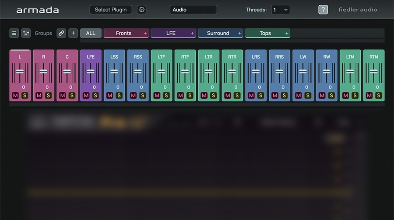Screen dimensions: 394x220
Task: Open the settings gear next to Select Plugin
Action: coord(141,10)
